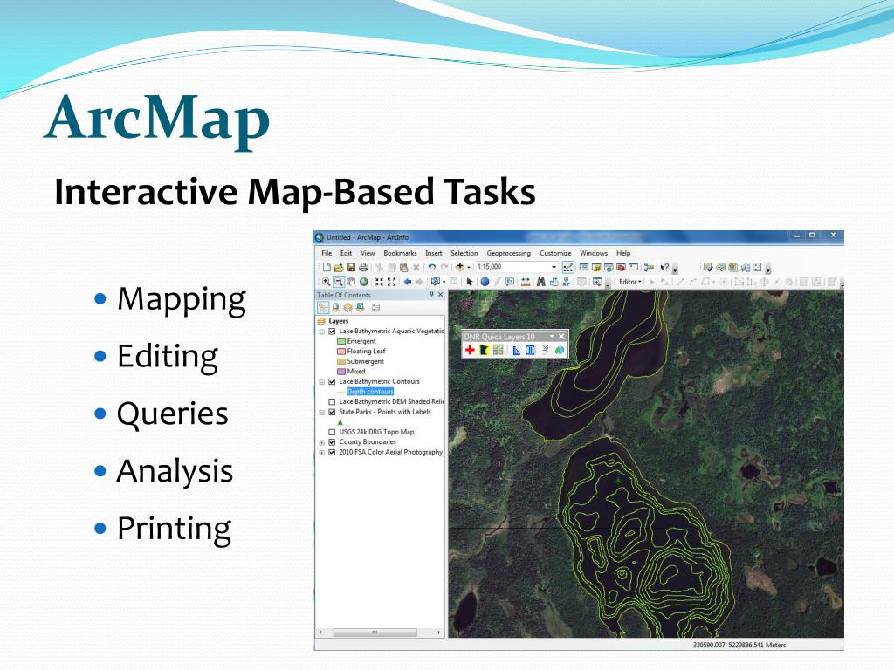Open the Geoprocessing menu
Screen dimensions: 894x670
tap(508, 253)
